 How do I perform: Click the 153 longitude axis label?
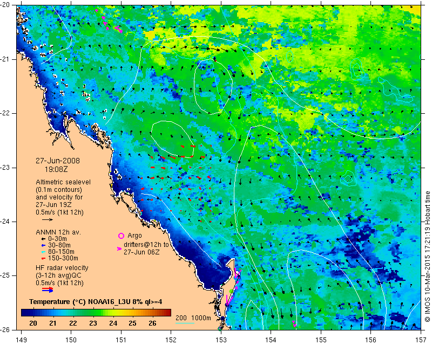tap(221, 340)
